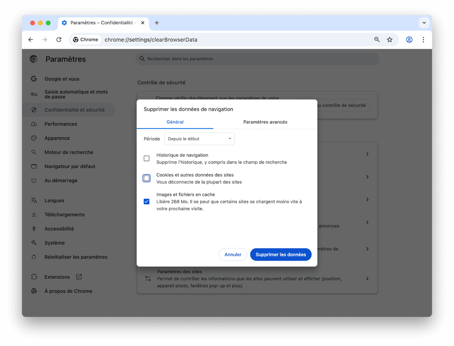Open a new tab with plus icon
This screenshot has width=454, height=346.
157,23
